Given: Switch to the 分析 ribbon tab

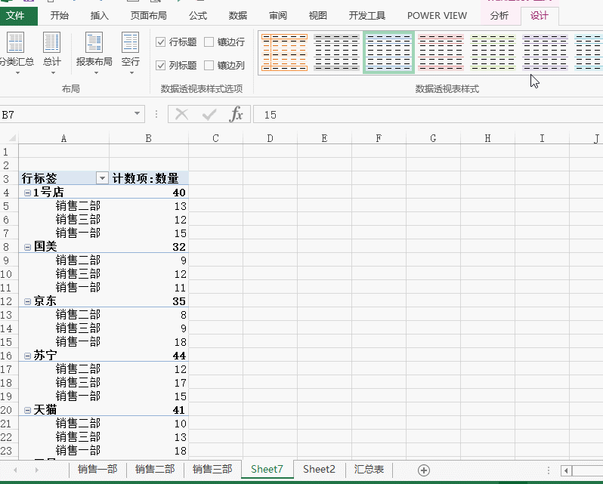Looking at the screenshot, I should pyautogui.click(x=499, y=16).
